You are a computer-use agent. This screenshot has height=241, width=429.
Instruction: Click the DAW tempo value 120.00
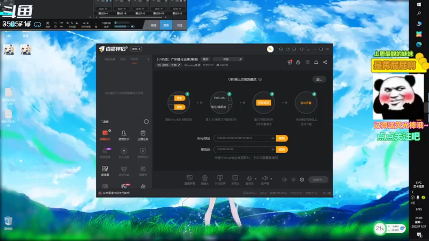(x=106, y=23)
